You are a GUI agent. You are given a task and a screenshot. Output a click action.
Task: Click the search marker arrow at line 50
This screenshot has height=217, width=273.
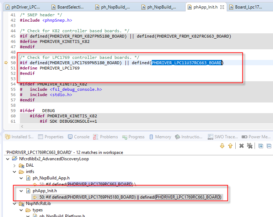(6, 63)
